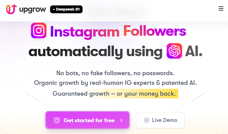Click the ChatGPT logo icon in headline
This screenshot has height=134, width=228.
click(174, 51)
